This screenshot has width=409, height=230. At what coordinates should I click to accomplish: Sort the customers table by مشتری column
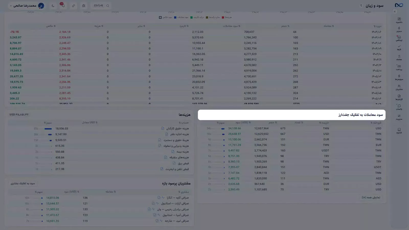tap(184, 192)
